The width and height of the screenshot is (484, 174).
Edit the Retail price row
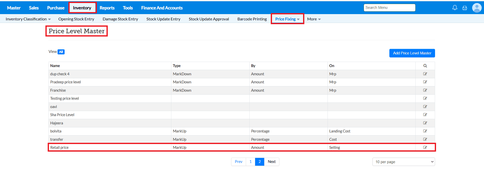pos(425,148)
